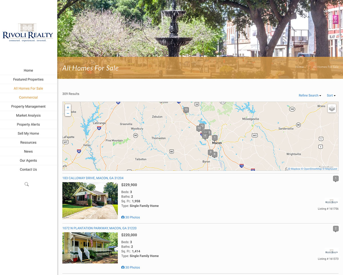Image resolution: width=343 pixels, height=275 pixels.
Task: Select map marker 1 near Macon
Action: click(215, 137)
